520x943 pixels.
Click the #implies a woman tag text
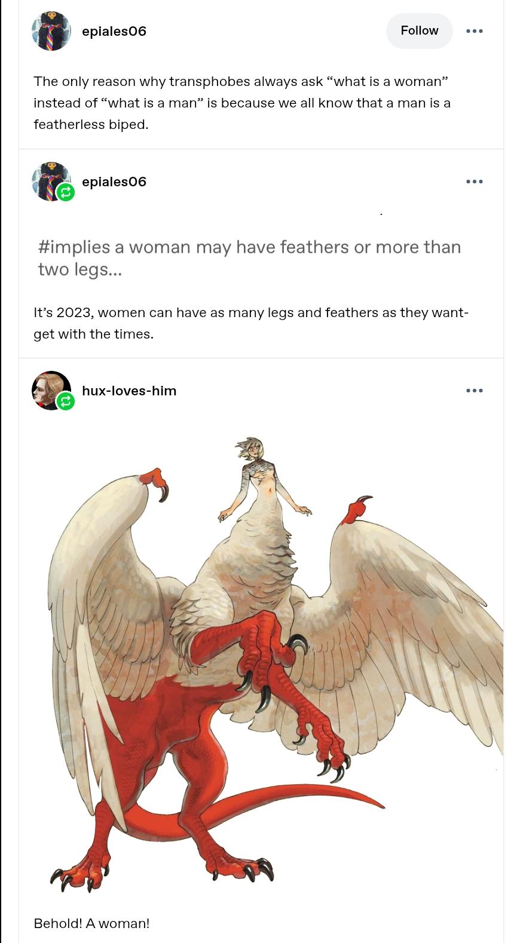pyautogui.click(x=249, y=258)
